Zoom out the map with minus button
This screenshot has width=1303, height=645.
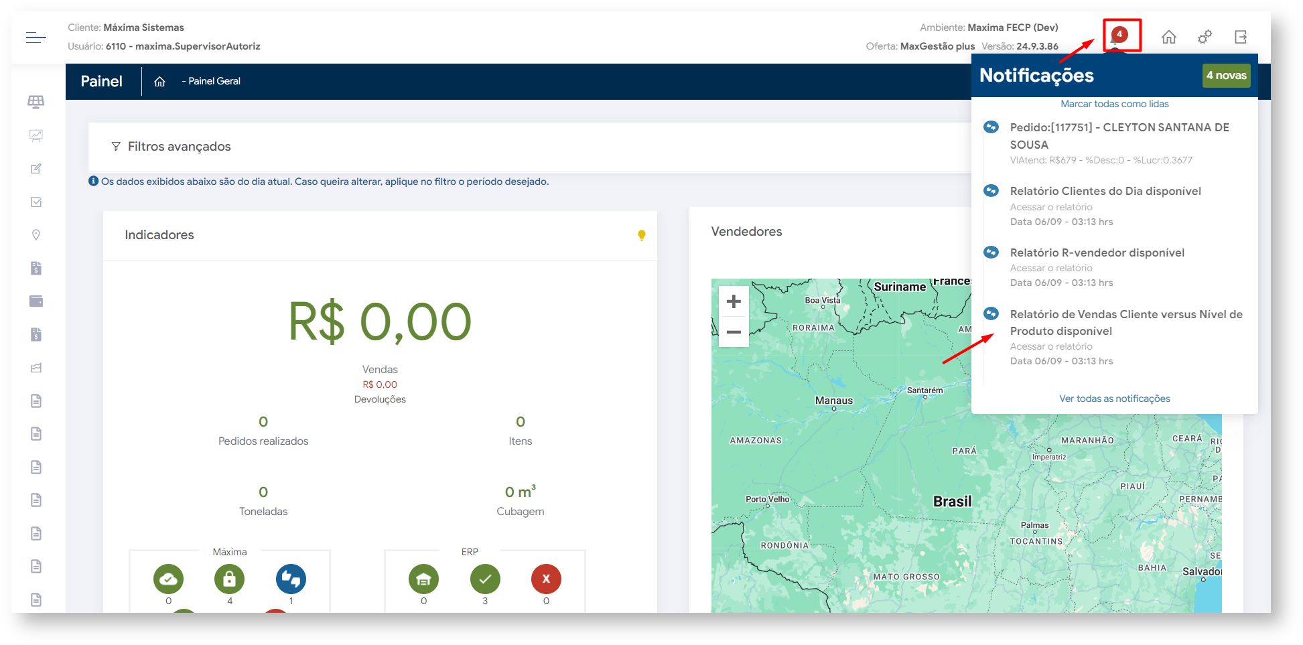pos(734,332)
